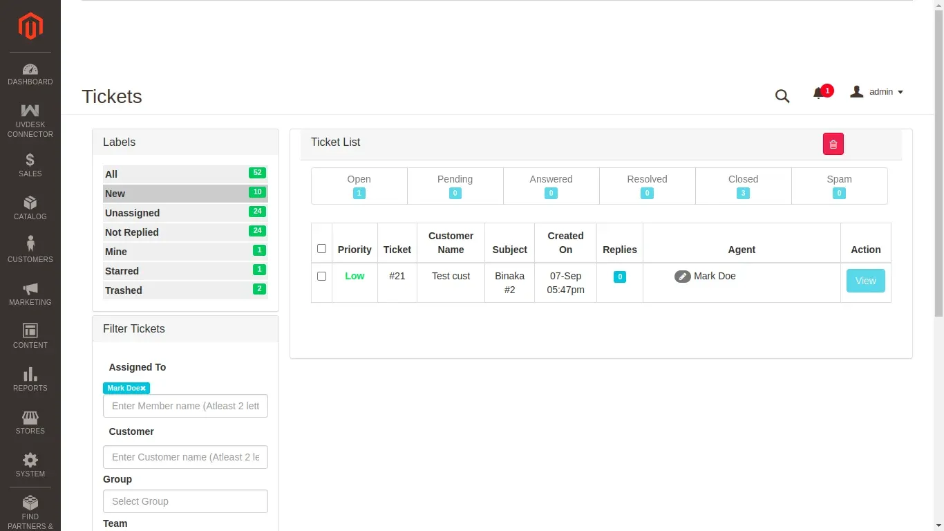Open Find Partners & Extensions
944x531 pixels.
pos(30,512)
